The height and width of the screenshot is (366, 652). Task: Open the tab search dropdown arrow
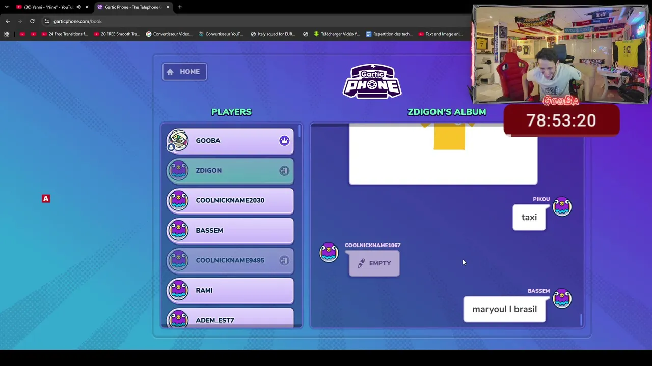7,7
